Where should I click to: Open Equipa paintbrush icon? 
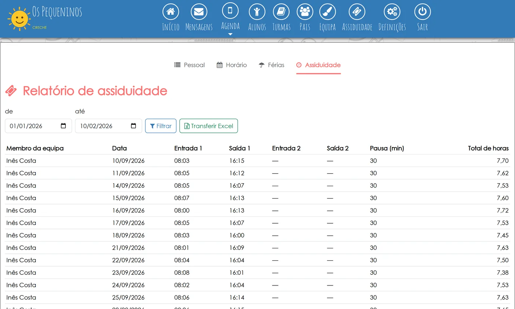click(x=327, y=12)
